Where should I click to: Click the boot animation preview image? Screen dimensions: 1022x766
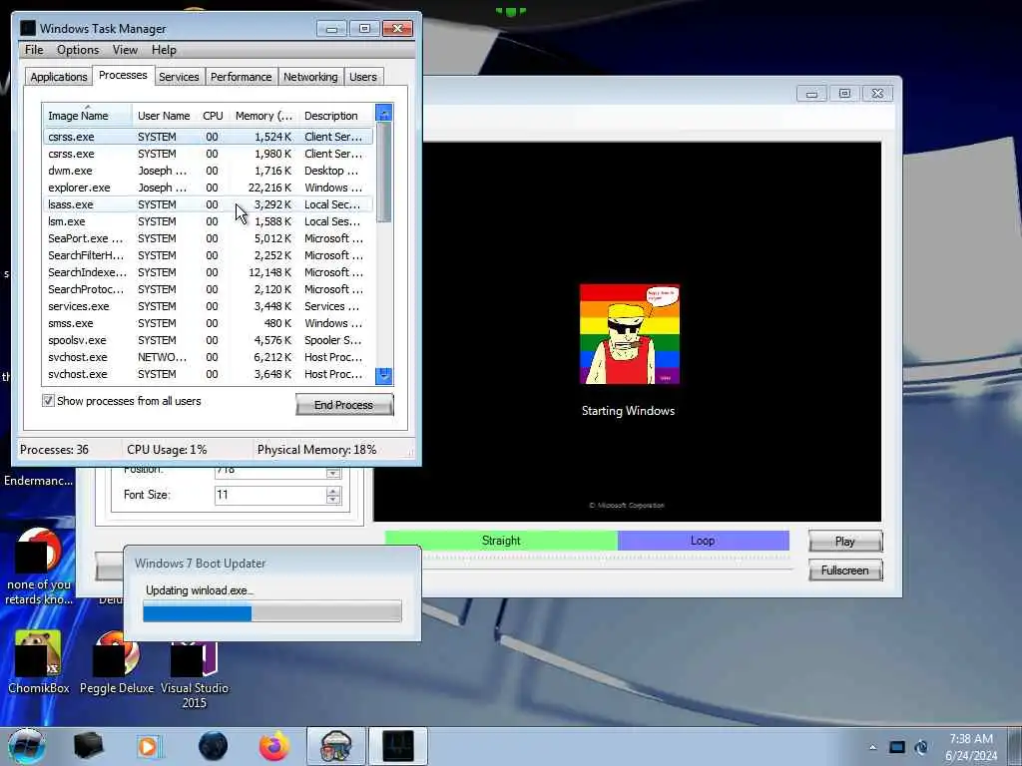point(630,334)
